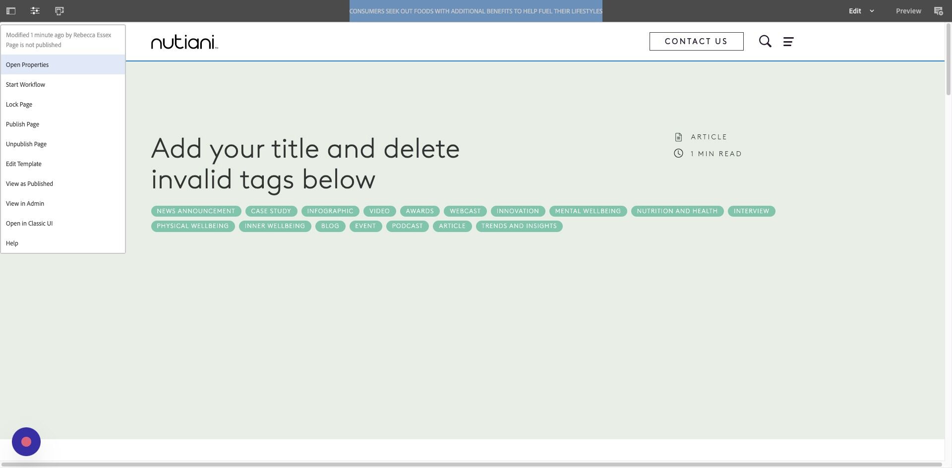Select Lock Page option

63,104
